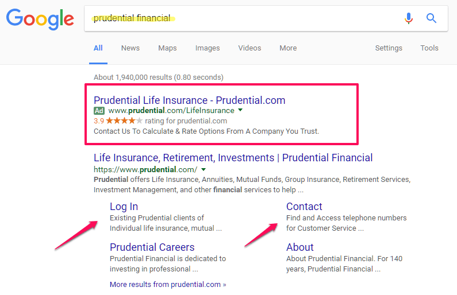Viewport: 457px width, 295px height.
Task: Expand the ad URL dropdown arrow
Action: pos(240,110)
